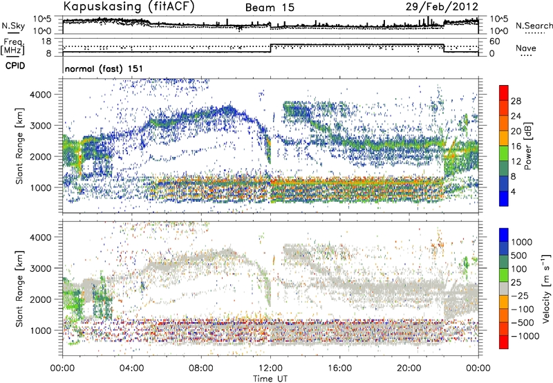Click the 4000 tick on power panel
Viewport: 553px width, 383px height.
coord(41,95)
